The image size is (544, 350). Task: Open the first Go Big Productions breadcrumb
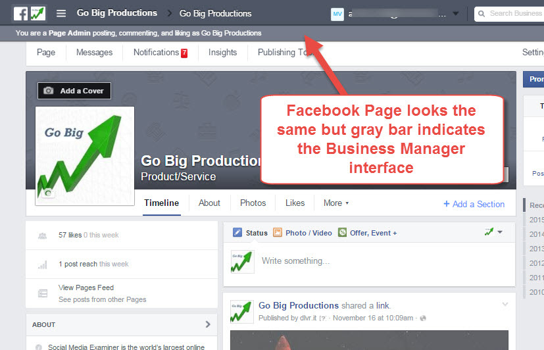[117, 13]
